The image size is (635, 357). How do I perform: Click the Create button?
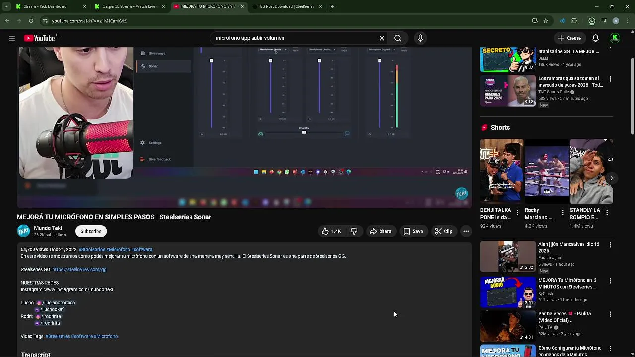coord(569,38)
